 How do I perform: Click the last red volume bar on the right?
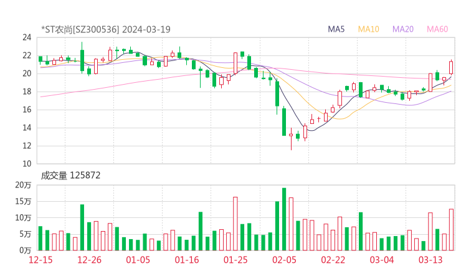click(x=451, y=230)
